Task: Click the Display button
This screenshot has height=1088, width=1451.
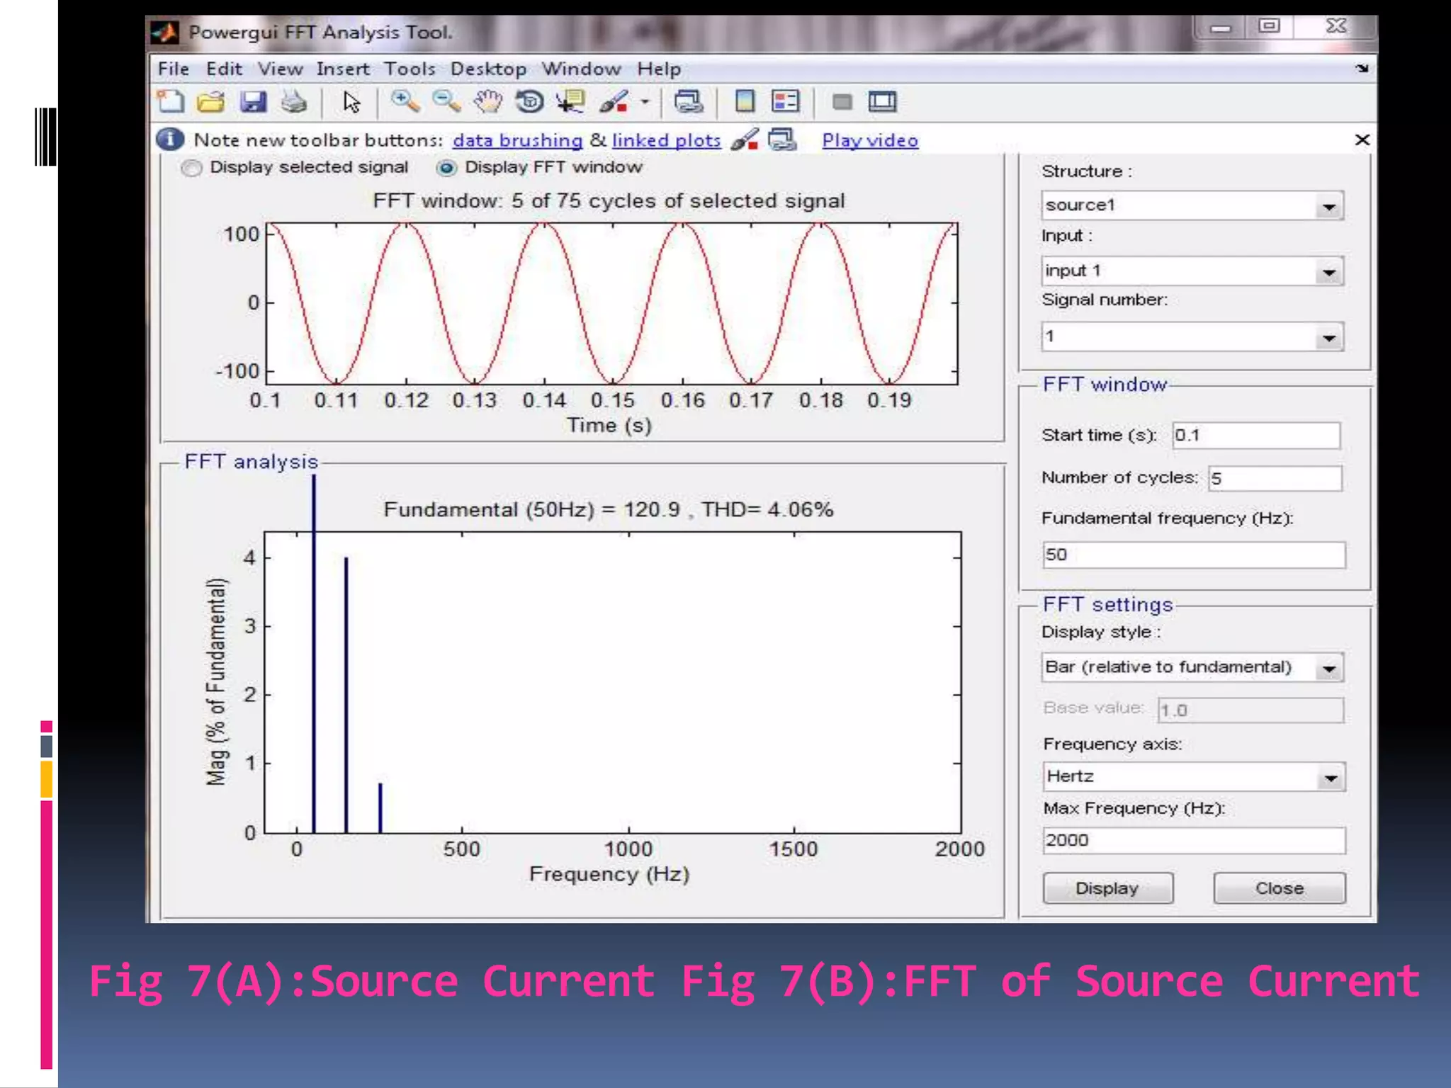Action: pyautogui.click(x=1107, y=888)
